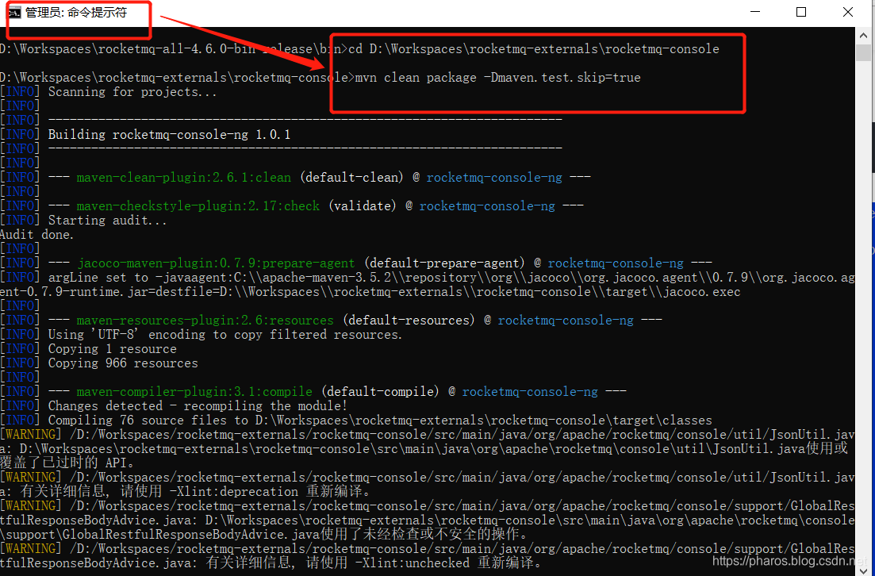Open the Command Prompt system menu icon
This screenshot has width=875, height=576.
14,12
